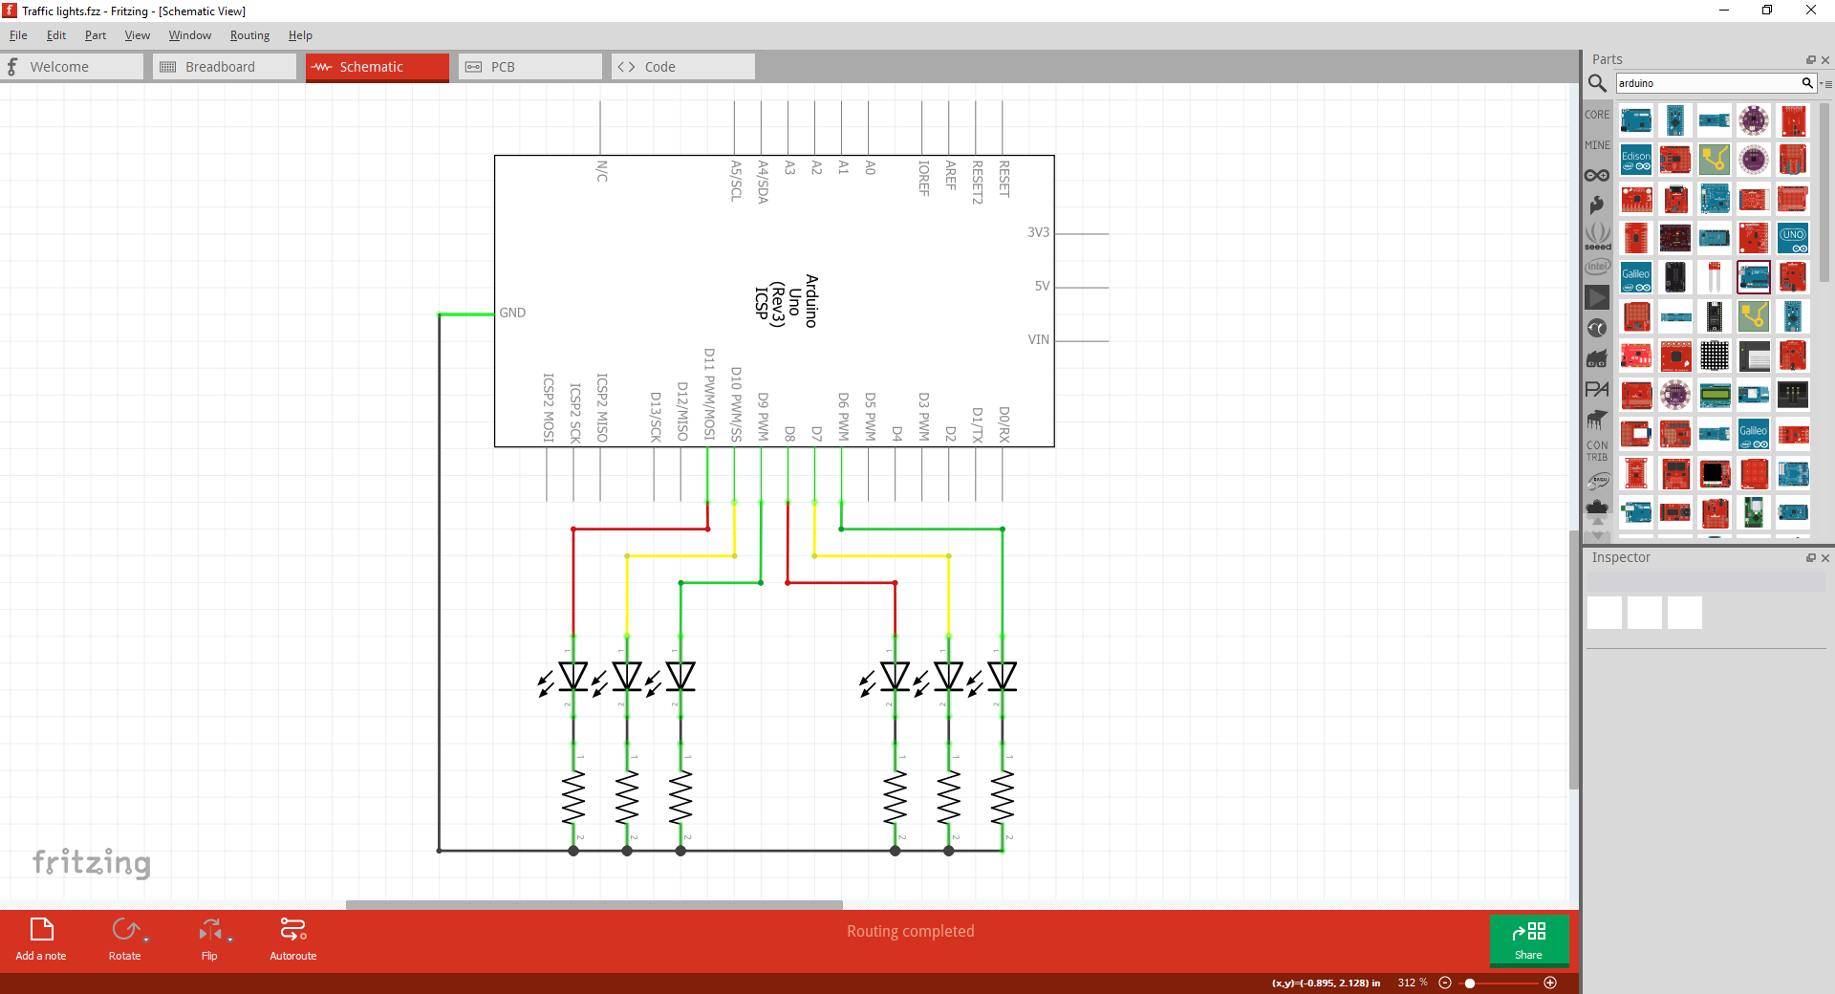This screenshot has height=994, width=1835.
Task: Click the Share button
Action: coord(1528,941)
